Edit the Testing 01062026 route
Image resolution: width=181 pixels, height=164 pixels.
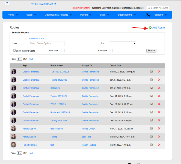tap(152, 80)
